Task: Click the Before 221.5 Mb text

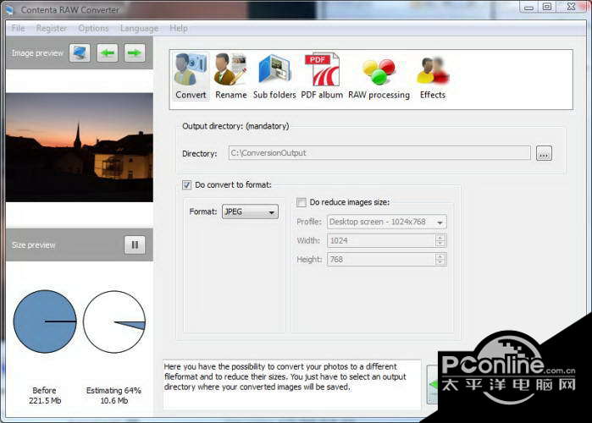Action: coord(45,395)
